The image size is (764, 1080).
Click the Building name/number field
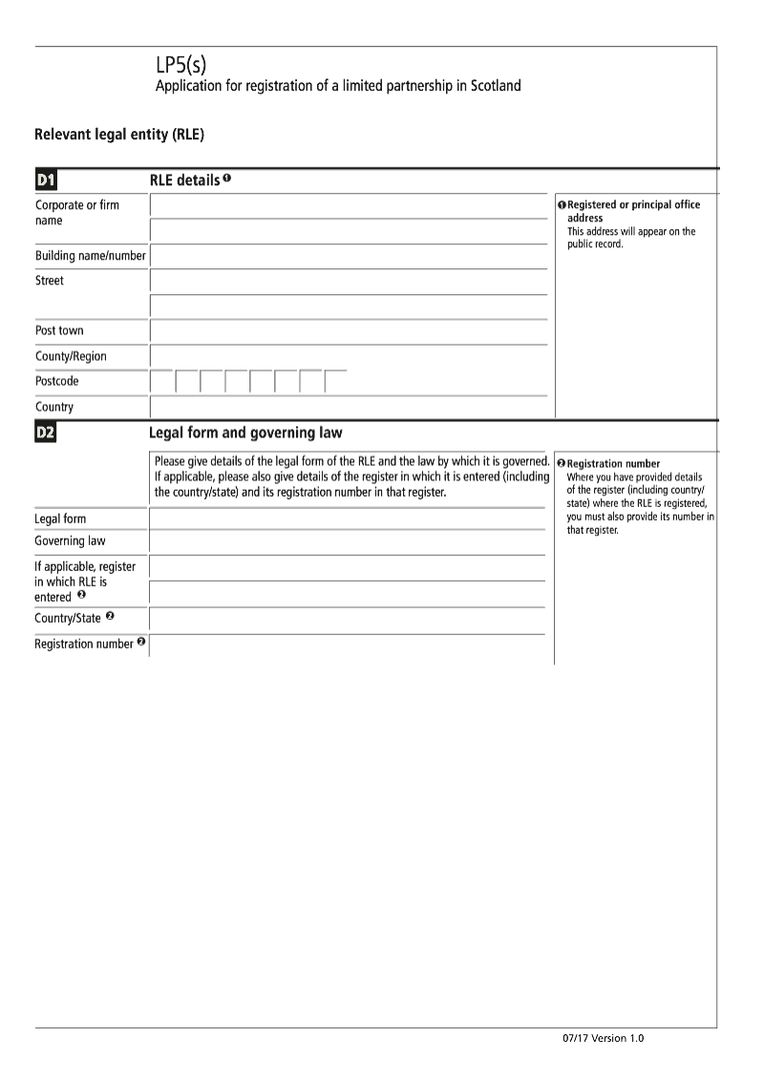tap(349, 257)
